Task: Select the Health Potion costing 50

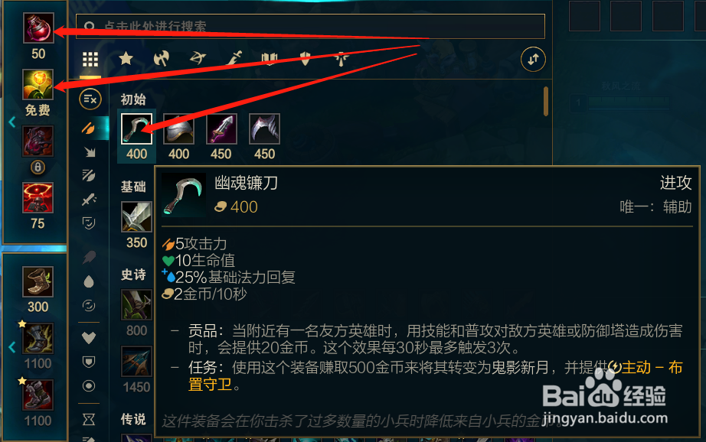Action: pos(38,28)
